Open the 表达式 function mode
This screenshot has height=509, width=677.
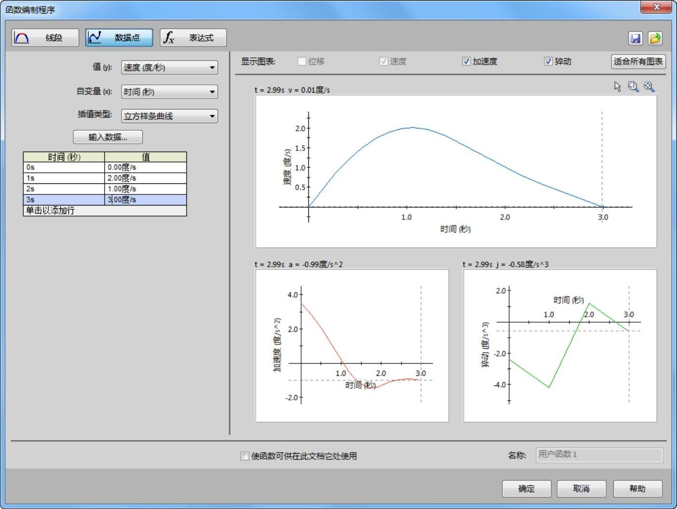point(193,38)
